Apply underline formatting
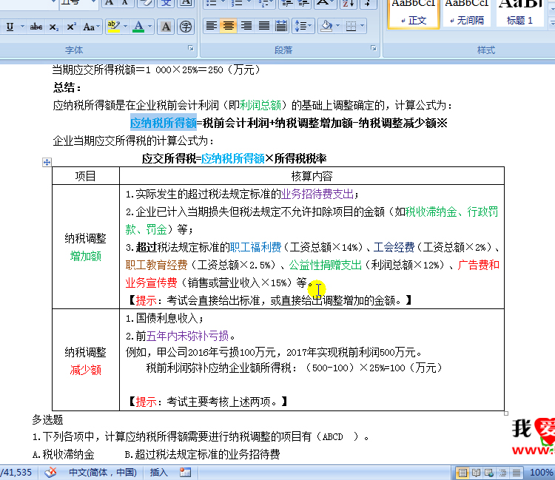The width and height of the screenshot is (555, 480). 10,27
